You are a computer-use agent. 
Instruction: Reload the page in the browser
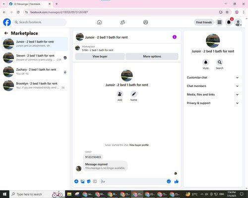[x=18, y=12]
